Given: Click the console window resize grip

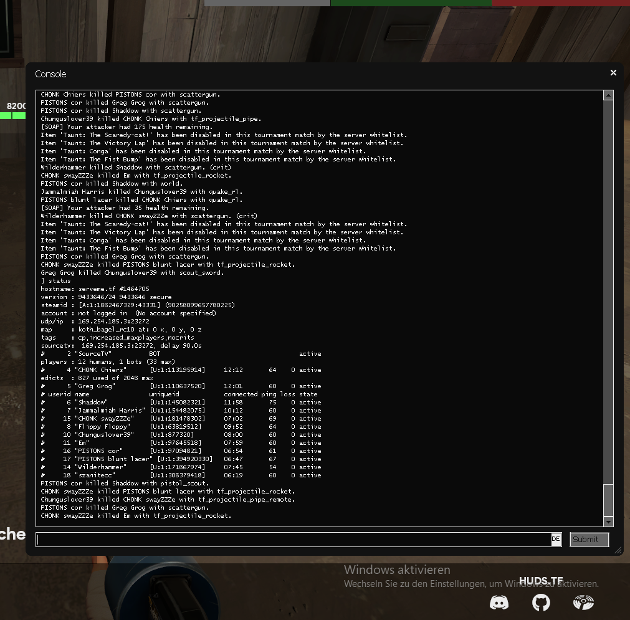Looking at the screenshot, I should coord(618,550).
